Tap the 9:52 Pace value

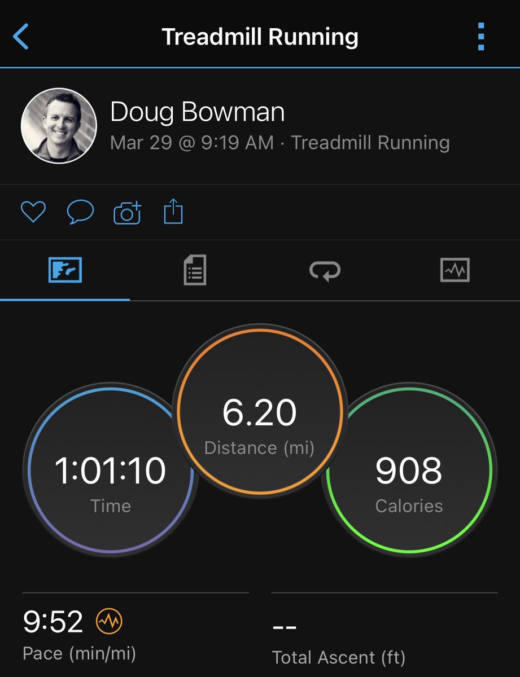53,622
